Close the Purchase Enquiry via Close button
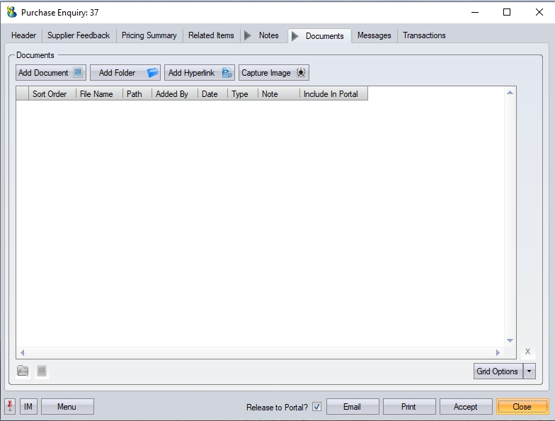 [522, 407]
